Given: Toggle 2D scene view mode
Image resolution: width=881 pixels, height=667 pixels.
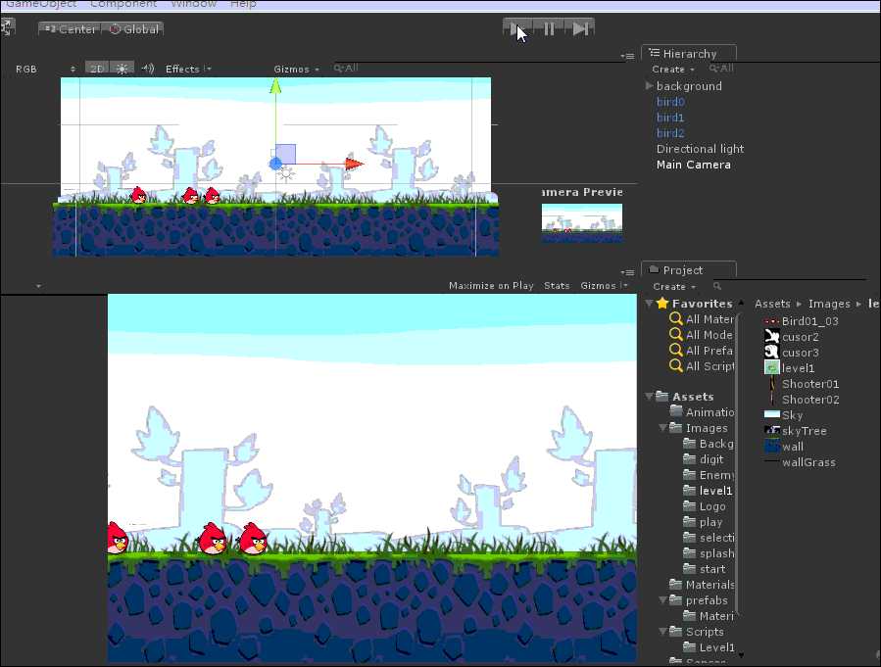Looking at the screenshot, I should [x=97, y=69].
